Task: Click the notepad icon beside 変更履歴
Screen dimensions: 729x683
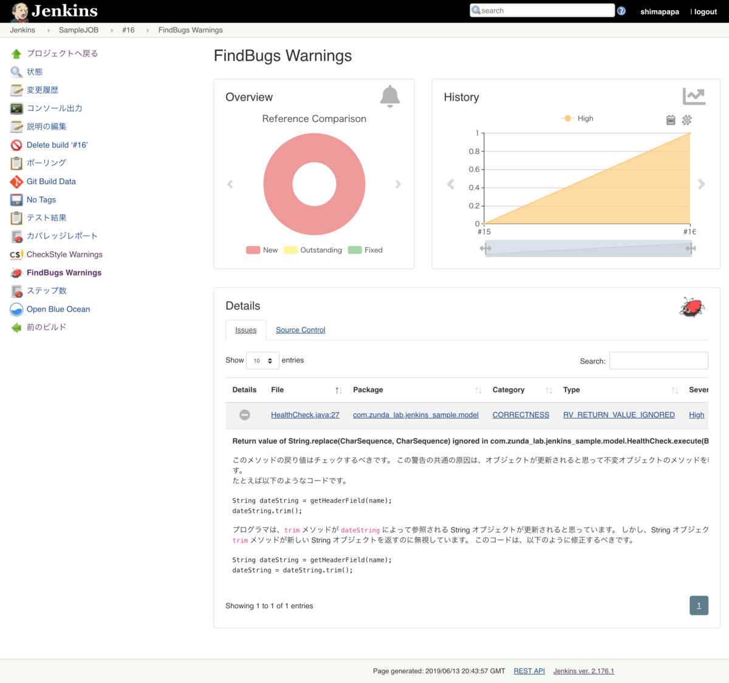Action: pos(16,91)
